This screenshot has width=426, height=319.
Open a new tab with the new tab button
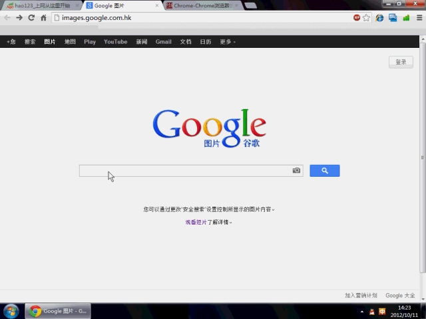(x=250, y=5)
